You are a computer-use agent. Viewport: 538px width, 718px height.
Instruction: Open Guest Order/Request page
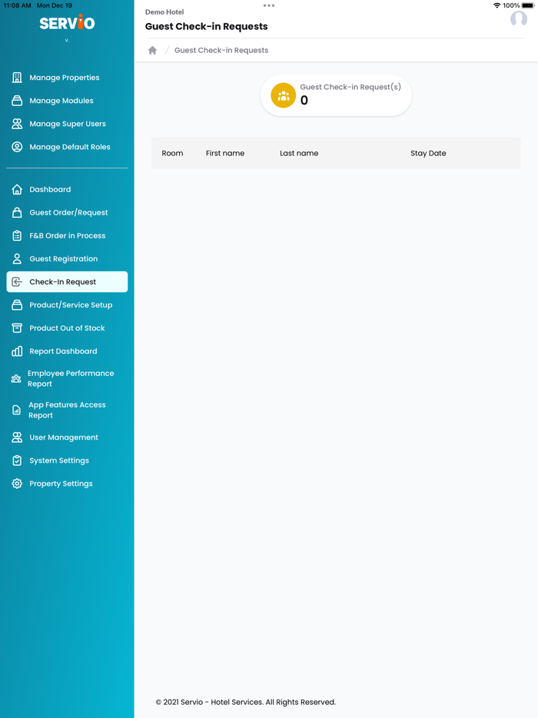(x=67, y=212)
